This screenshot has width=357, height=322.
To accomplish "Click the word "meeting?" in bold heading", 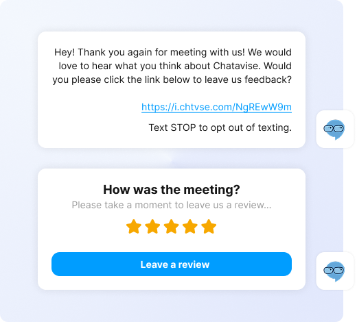I will click(x=212, y=190).
